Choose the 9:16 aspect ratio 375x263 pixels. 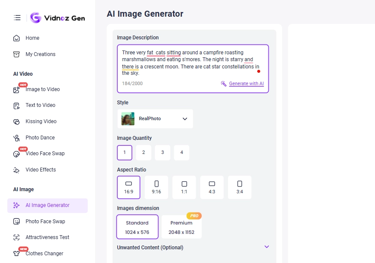(156, 187)
